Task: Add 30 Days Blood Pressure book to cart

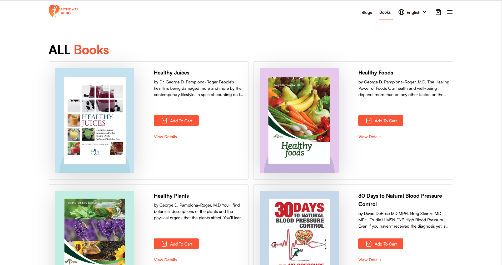Action: (x=381, y=244)
